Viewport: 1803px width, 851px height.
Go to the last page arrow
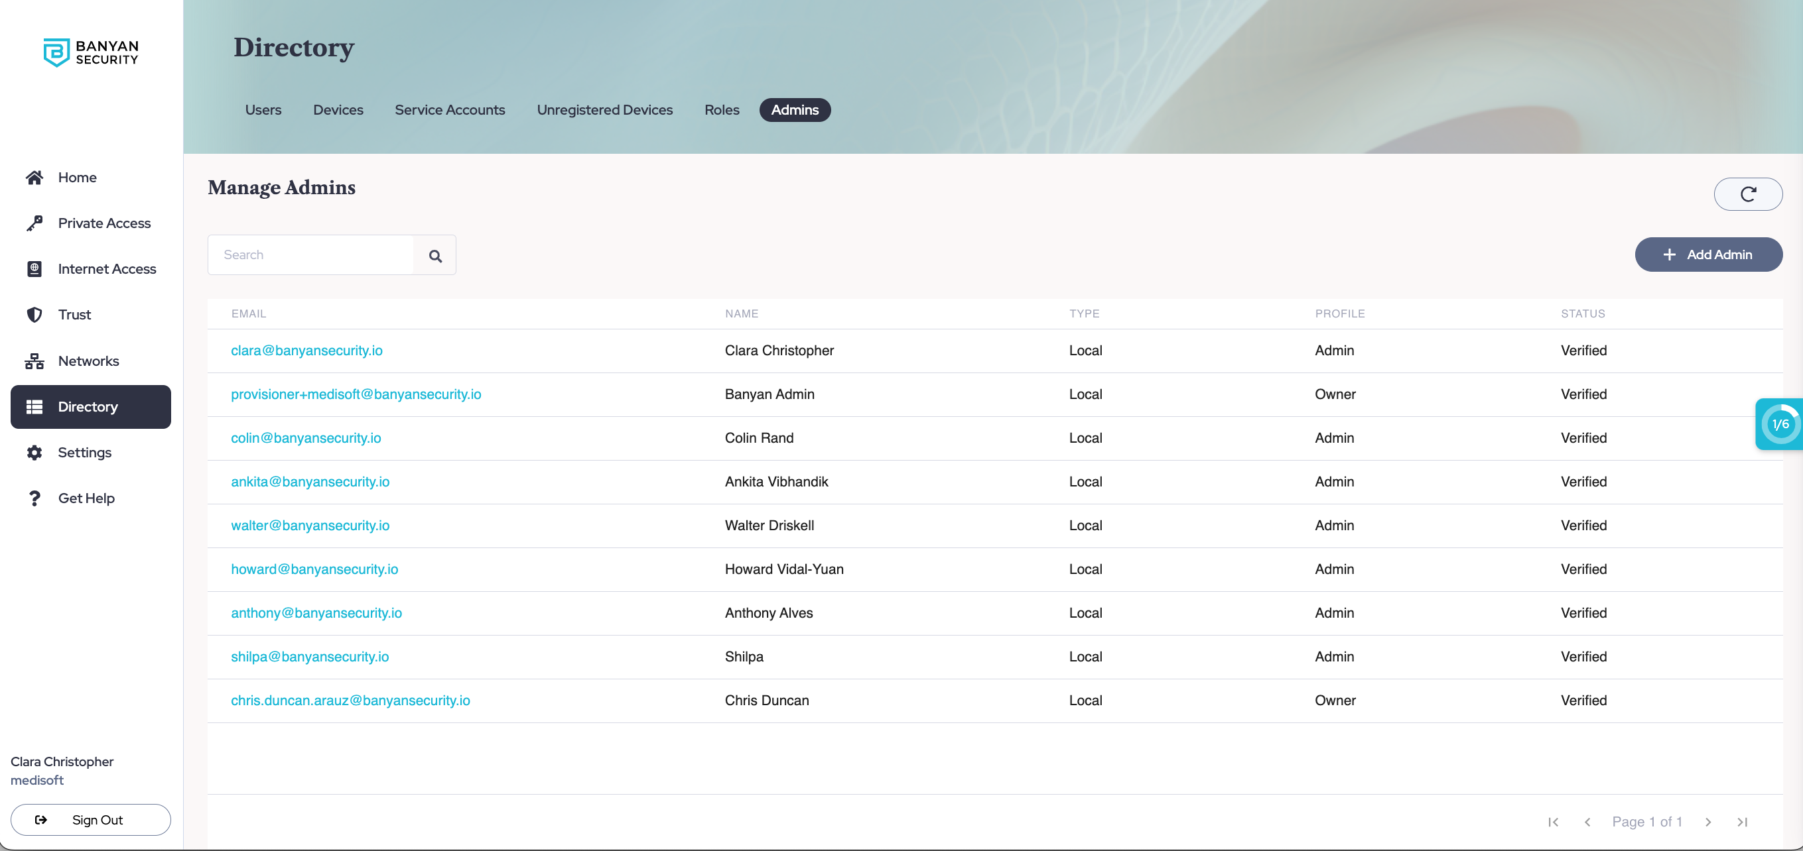[1742, 822]
